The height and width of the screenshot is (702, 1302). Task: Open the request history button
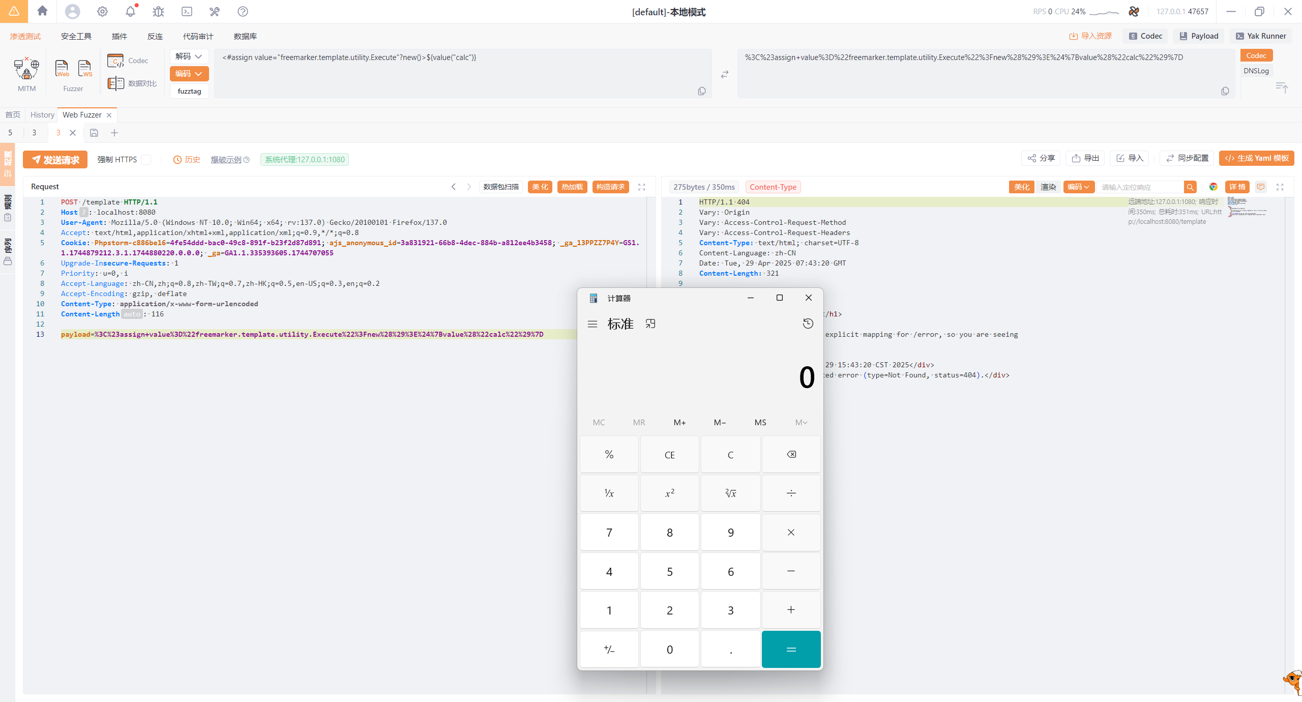point(187,160)
